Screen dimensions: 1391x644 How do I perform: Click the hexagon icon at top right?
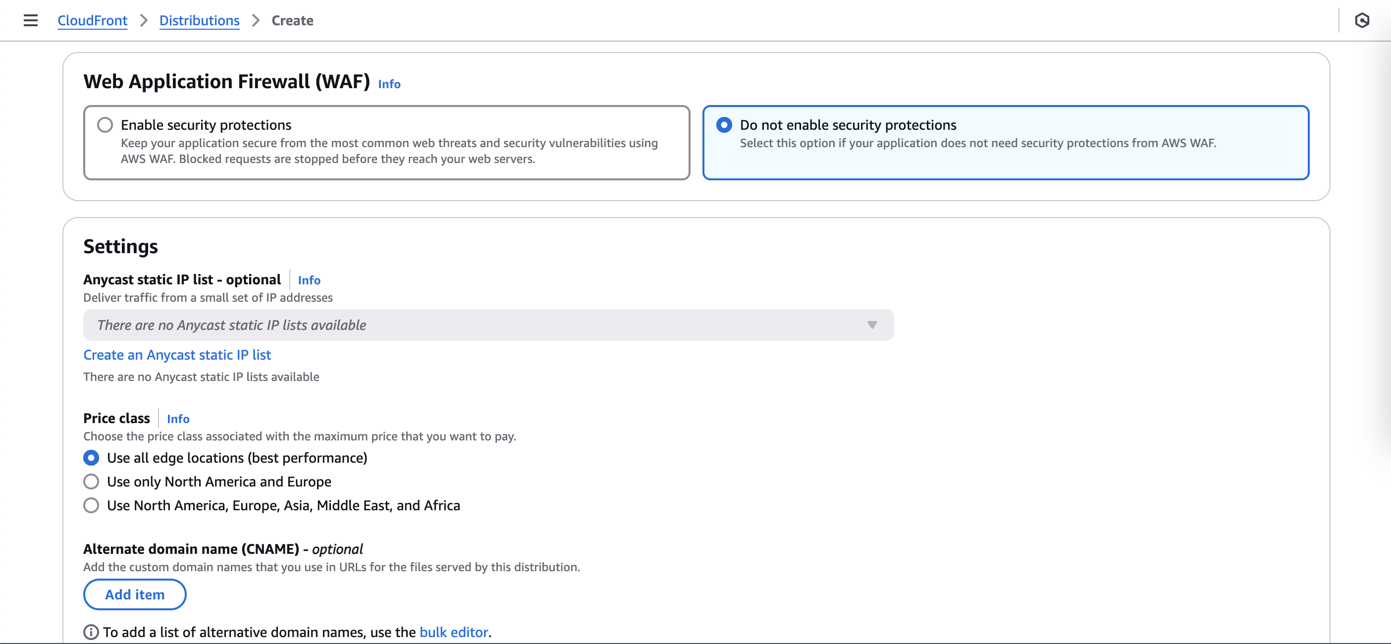click(x=1362, y=20)
